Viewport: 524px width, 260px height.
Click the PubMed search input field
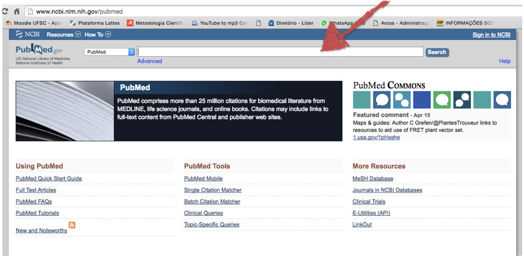click(280, 52)
